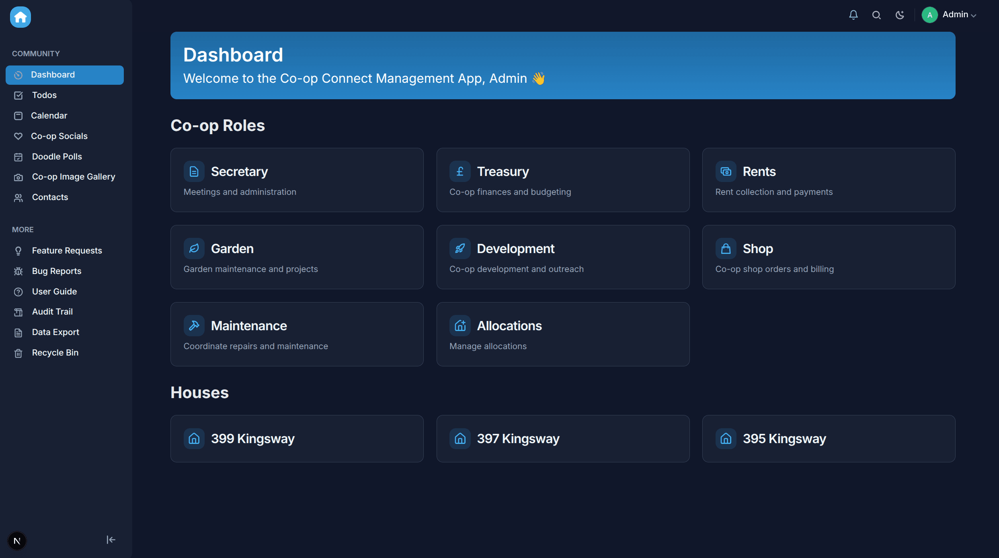This screenshot has height=558, width=999.
Task: Open the Calendar section
Action: coord(49,115)
